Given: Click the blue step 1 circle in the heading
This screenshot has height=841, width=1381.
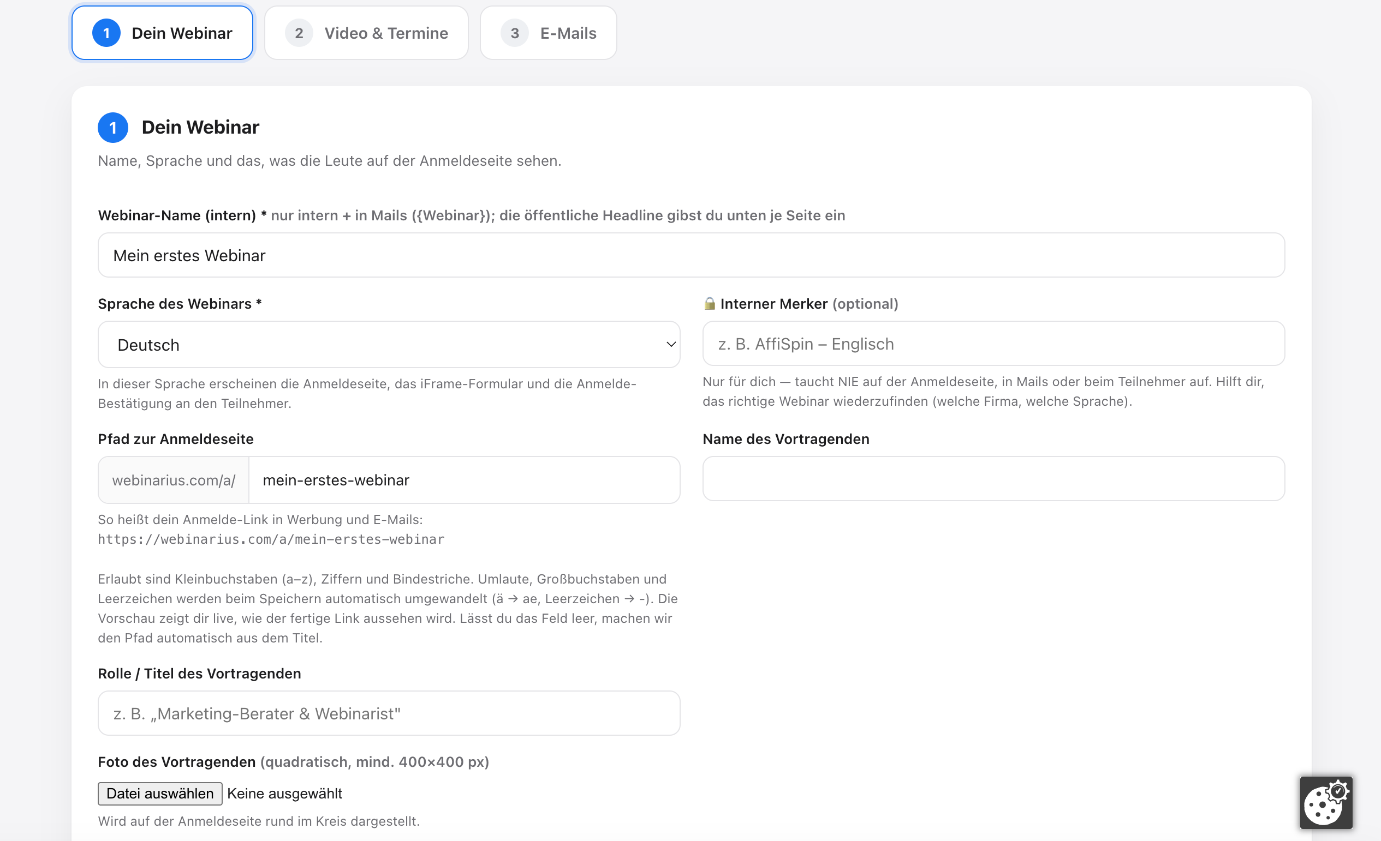Looking at the screenshot, I should point(112,128).
